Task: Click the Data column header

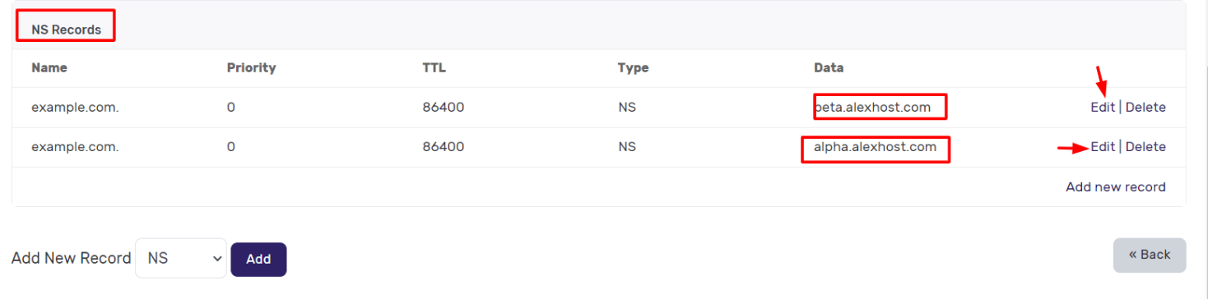Action: (x=829, y=67)
